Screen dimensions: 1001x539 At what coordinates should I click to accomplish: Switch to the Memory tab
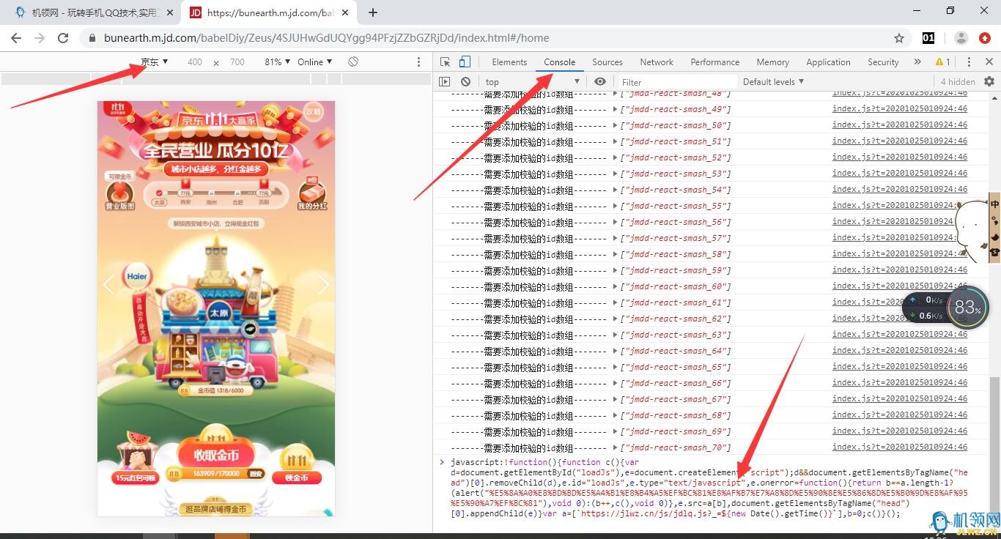(x=773, y=62)
